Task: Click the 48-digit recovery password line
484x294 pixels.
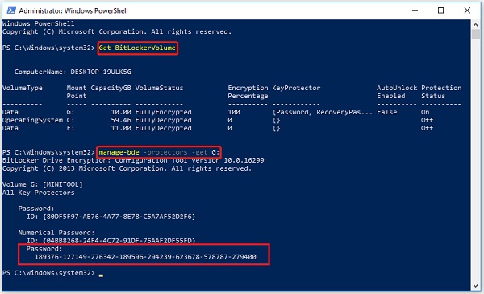Action: [145, 257]
